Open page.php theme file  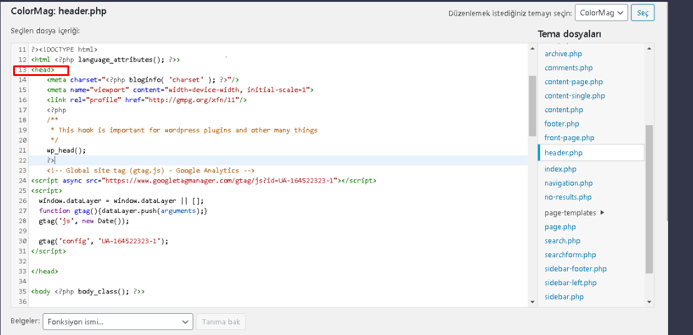coord(560,227)
